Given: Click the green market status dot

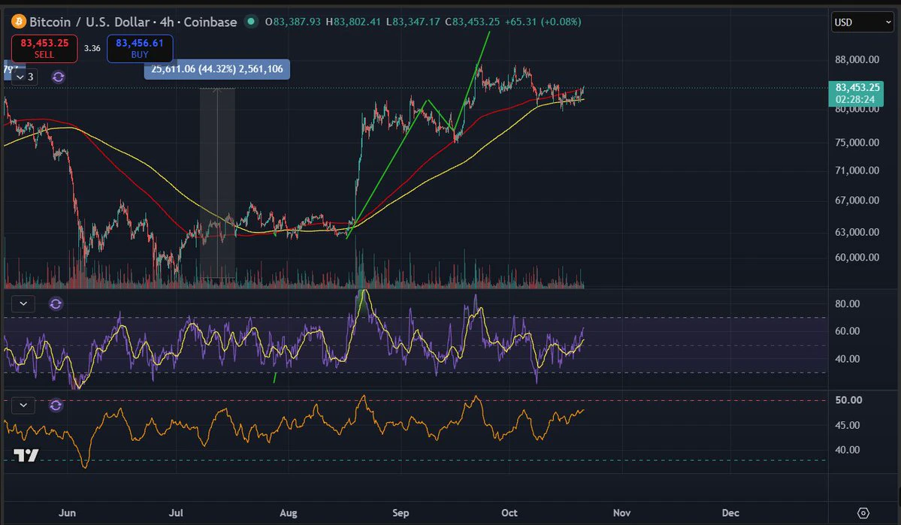Looking at the screenshot, I should click(x=250, y=22).
